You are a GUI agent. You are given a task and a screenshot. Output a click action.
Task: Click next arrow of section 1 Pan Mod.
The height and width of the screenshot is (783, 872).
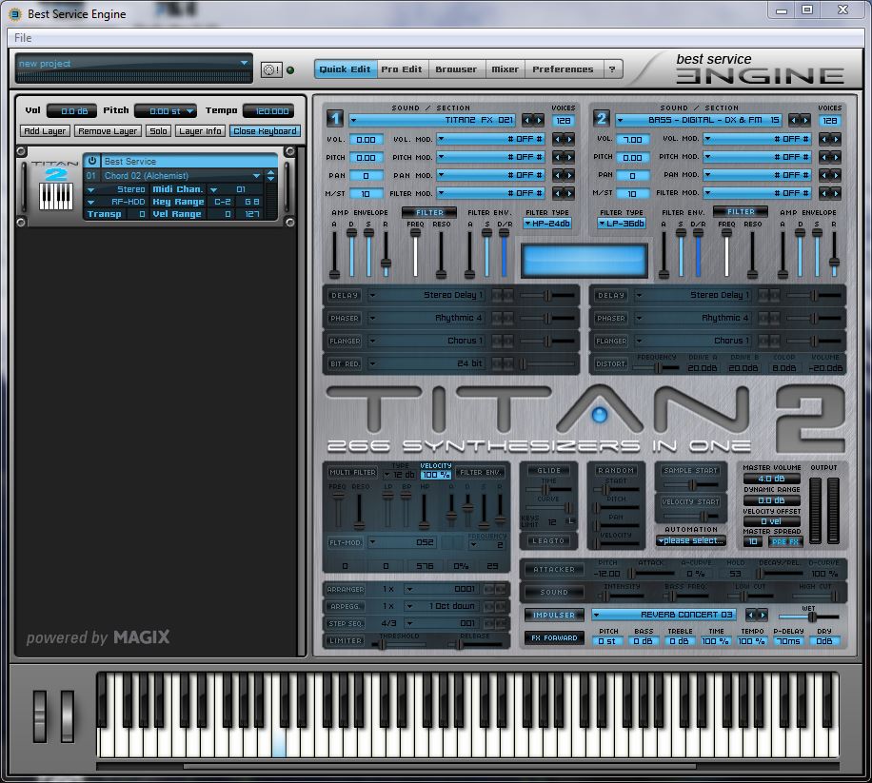[x=569, y=175]
